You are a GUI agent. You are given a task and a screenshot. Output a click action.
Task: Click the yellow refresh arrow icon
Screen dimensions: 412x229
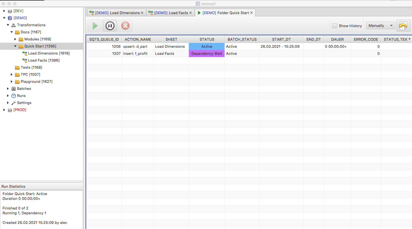(403, 26)
